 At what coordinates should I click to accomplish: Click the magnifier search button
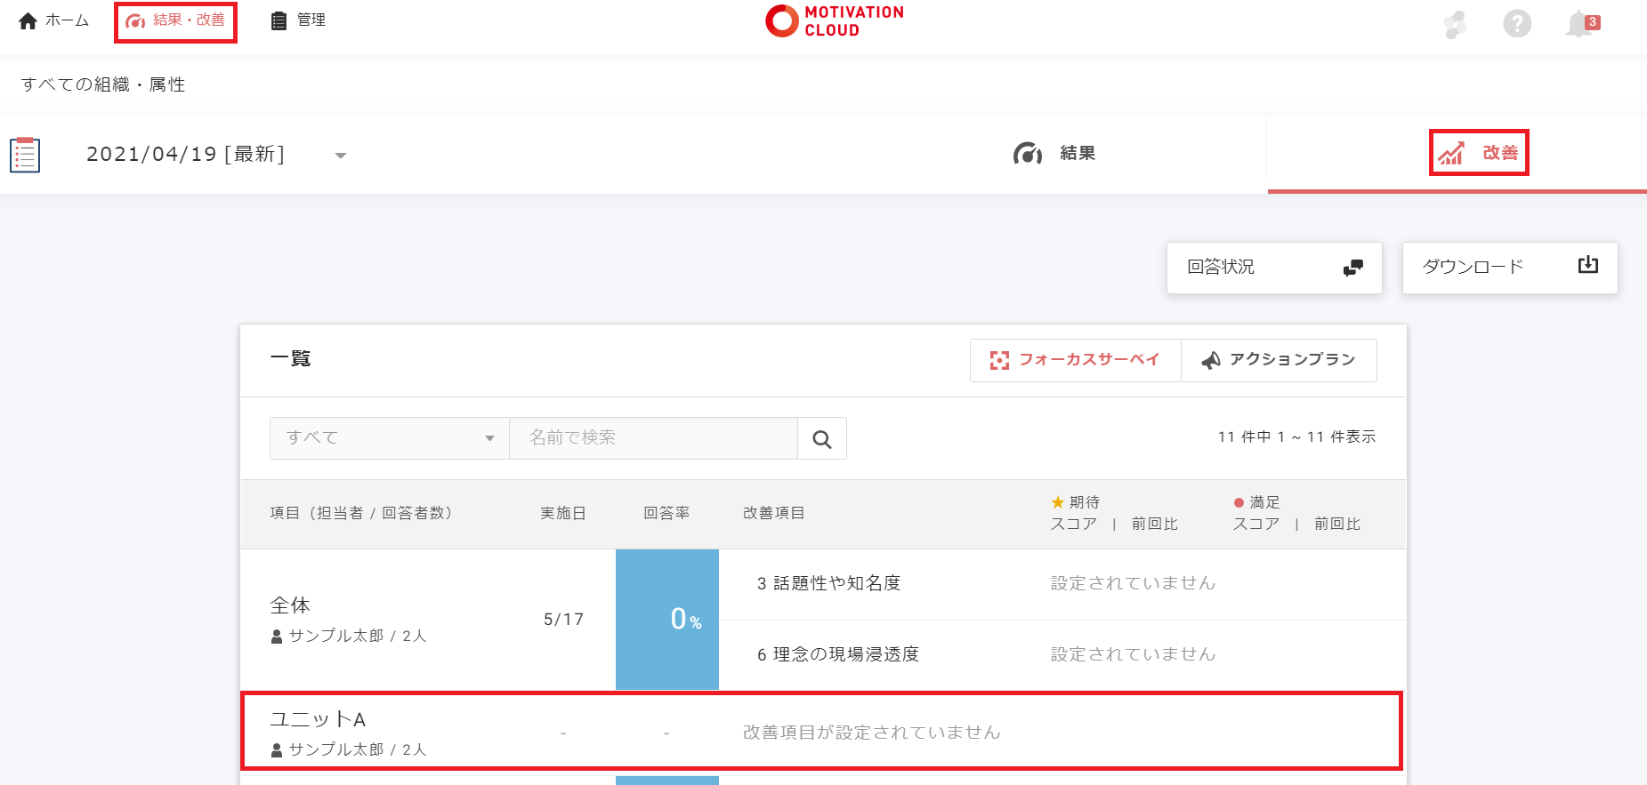point(821,439)
